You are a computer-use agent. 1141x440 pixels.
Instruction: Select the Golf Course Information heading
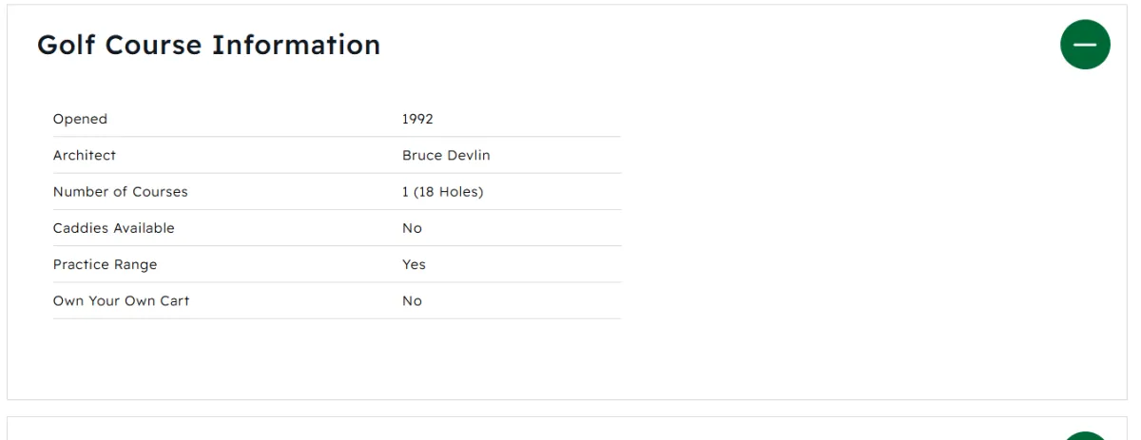208,45
